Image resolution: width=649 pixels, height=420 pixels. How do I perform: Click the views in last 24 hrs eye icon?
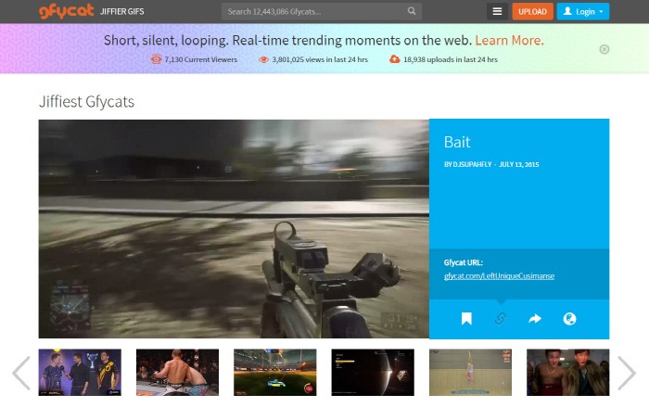point(263,59)
